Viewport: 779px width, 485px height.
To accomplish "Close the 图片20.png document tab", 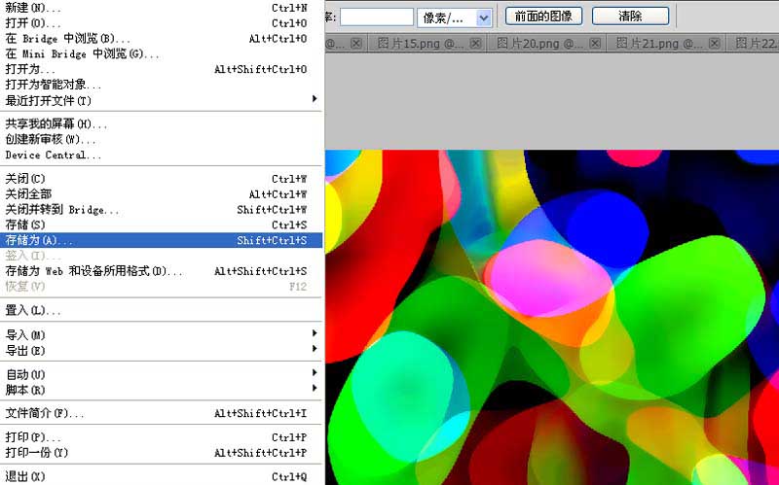I will 595,43.
